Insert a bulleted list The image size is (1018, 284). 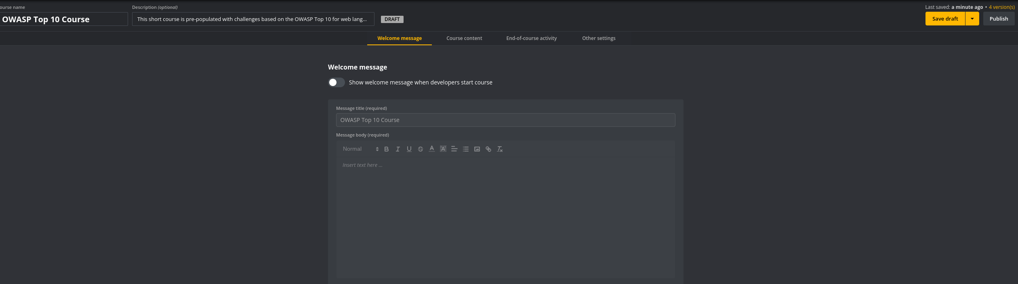point(466,149)
